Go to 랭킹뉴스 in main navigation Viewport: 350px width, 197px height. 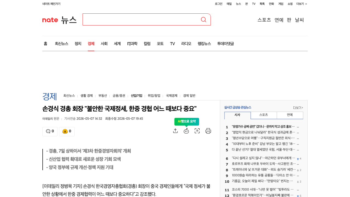coord(204,44)
